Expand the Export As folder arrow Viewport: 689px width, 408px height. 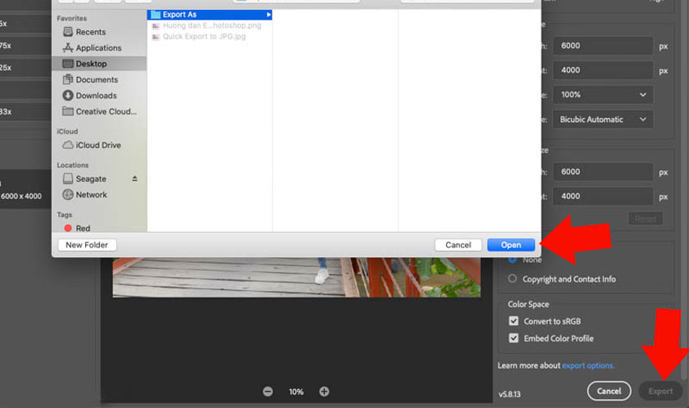268,15
